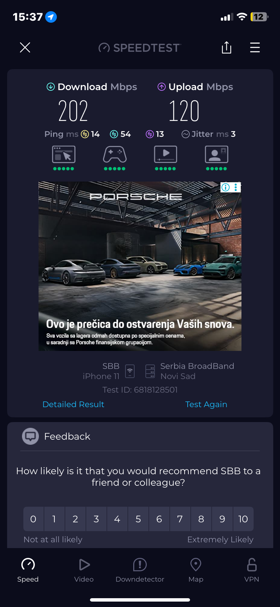Switch to the Downdetector tab

(140, 570)
